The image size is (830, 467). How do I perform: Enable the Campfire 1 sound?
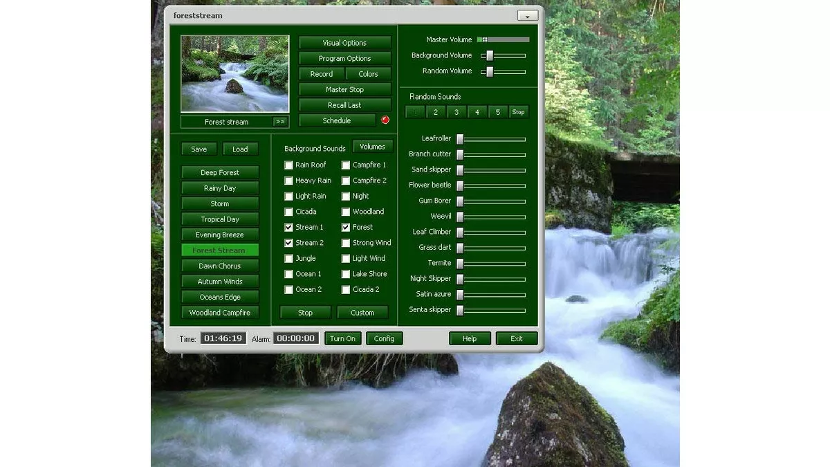pyautogui.click(x=345, y=165)
